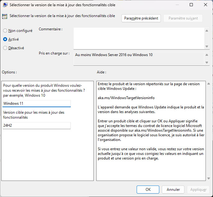Minimize the dialog window
213x197 pixels.
point(177,5)
